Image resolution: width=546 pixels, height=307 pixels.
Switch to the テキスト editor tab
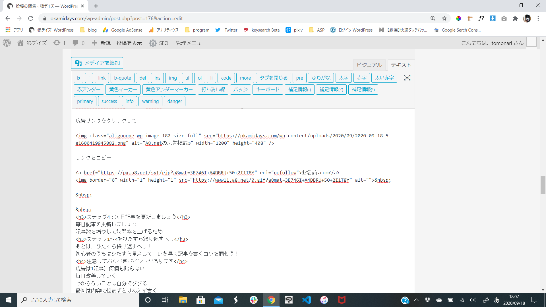click(x=401, y=65)
